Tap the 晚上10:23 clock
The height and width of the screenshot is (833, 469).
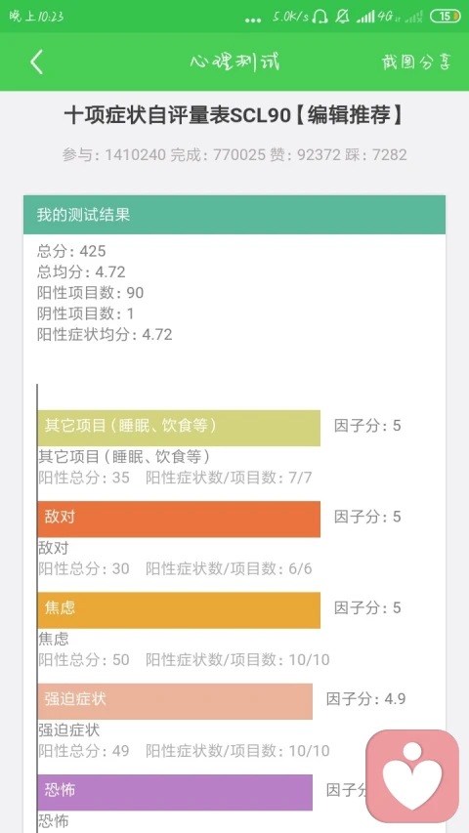(x=37, y=17)
